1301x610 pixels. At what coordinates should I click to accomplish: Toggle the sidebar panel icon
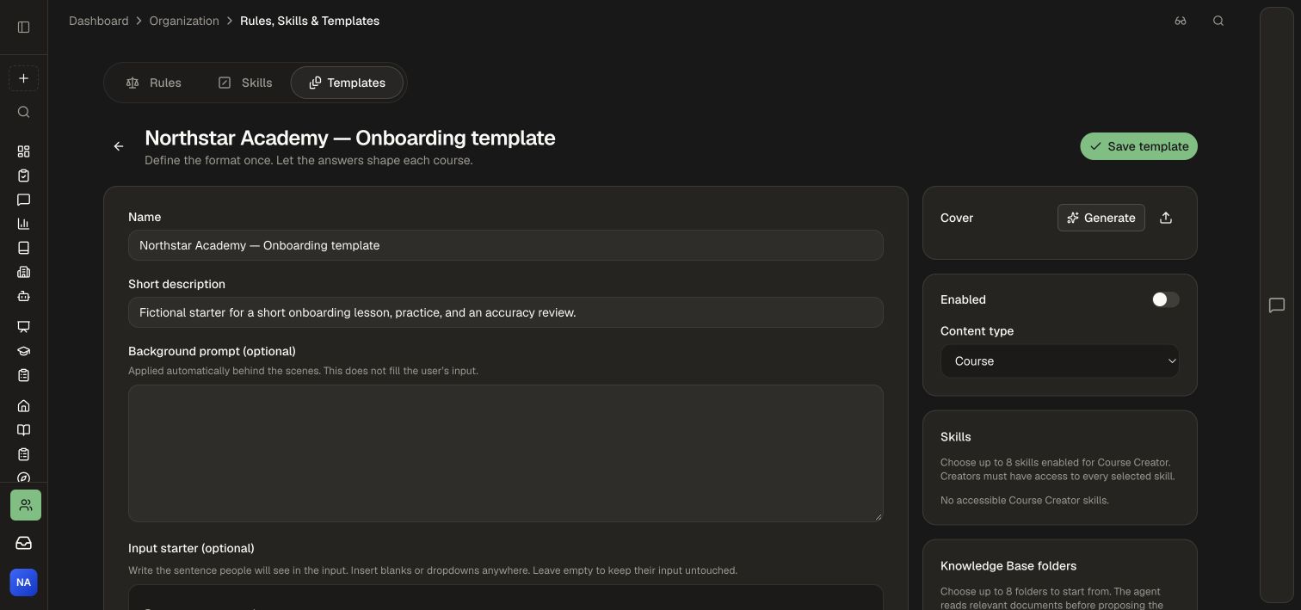pyautogui.click(x=23, y=27)
